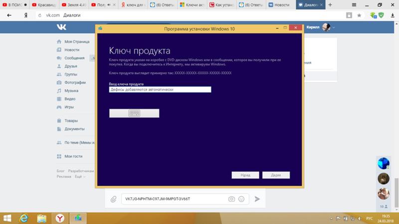
Task: Click the VK logo in header
Action: [61, 27]
